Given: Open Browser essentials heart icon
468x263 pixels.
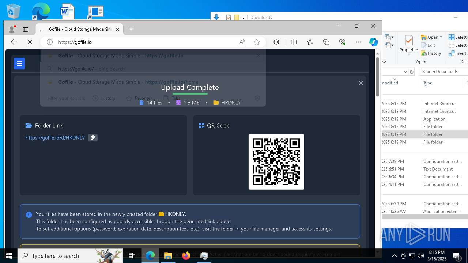Looking at the screenshot, I should click(x=342, y=42).
